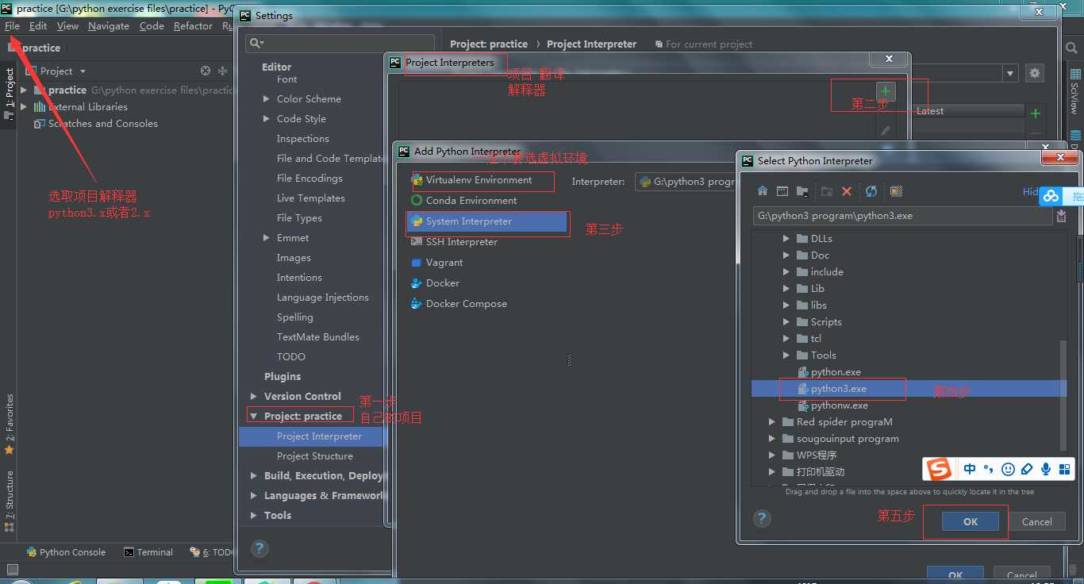
Task: Expand External Libraries in Project tree
Action: point(24,107)
